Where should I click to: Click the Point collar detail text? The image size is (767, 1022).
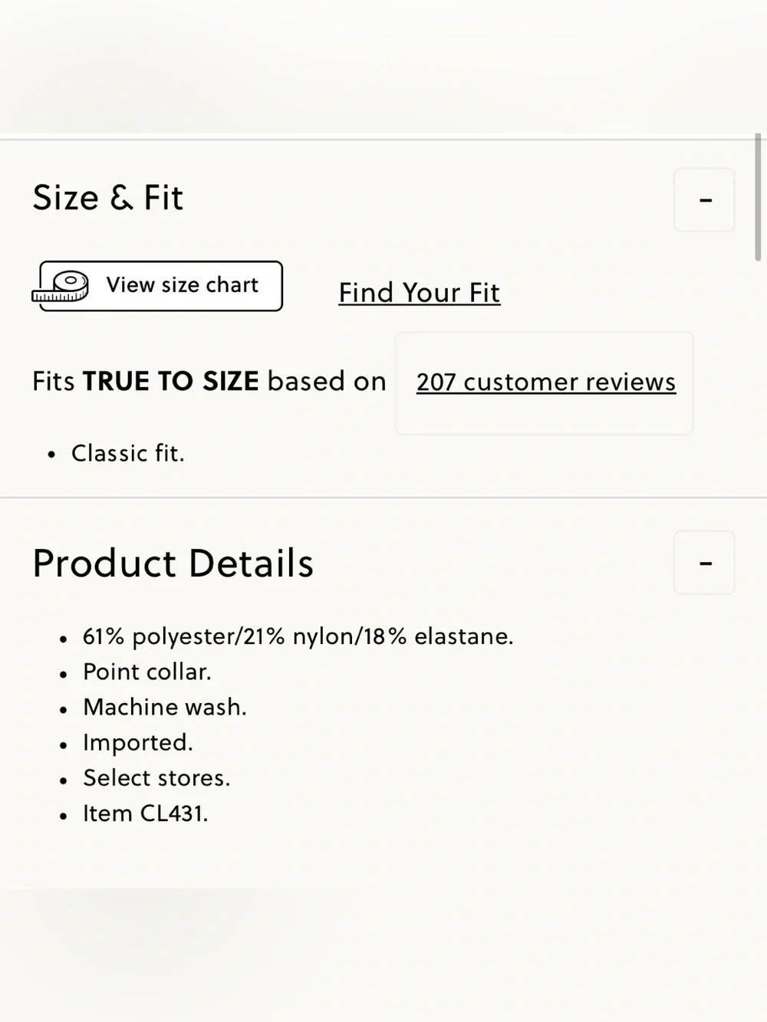tap(147, 672)
